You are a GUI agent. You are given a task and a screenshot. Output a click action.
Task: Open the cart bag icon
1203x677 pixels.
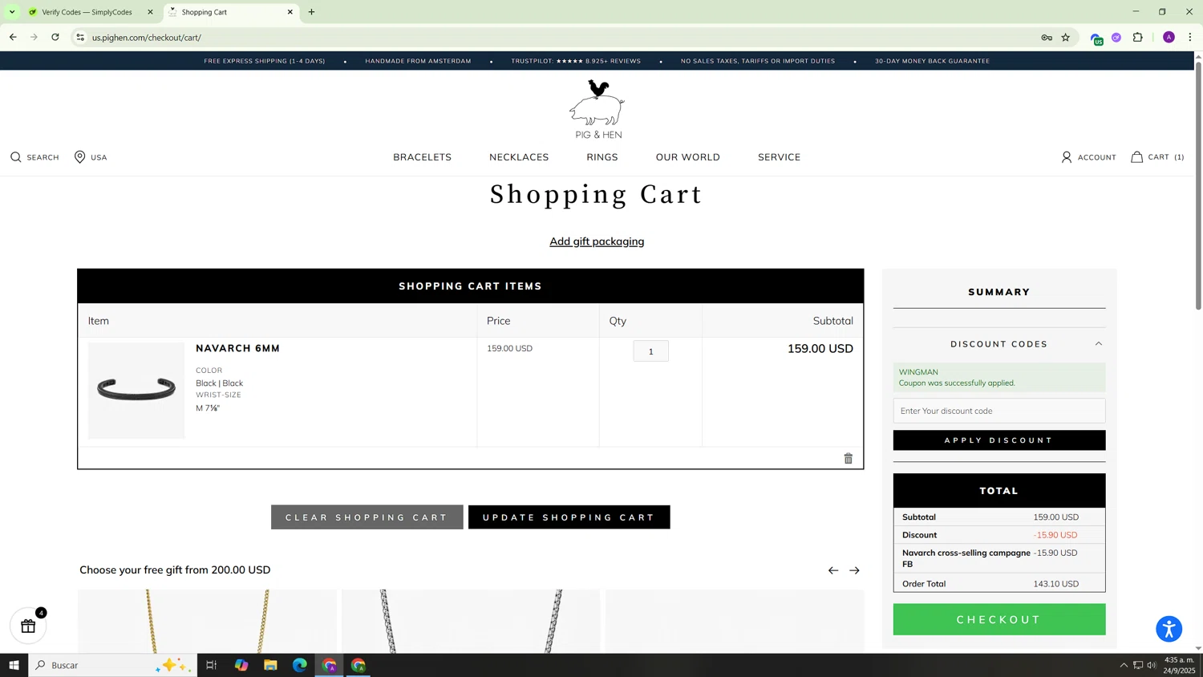point(1136,157)
